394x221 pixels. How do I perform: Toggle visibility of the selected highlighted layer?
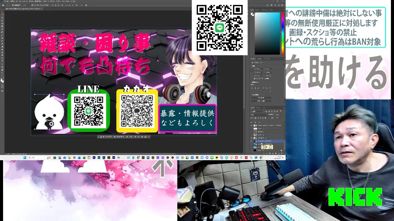coord(251,141)
